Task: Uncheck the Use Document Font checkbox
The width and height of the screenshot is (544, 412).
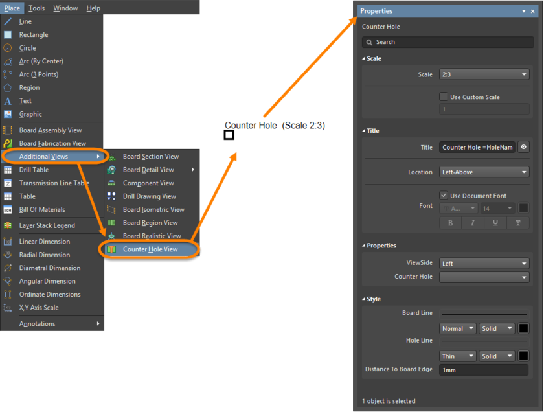Action: tap(444, 196)
